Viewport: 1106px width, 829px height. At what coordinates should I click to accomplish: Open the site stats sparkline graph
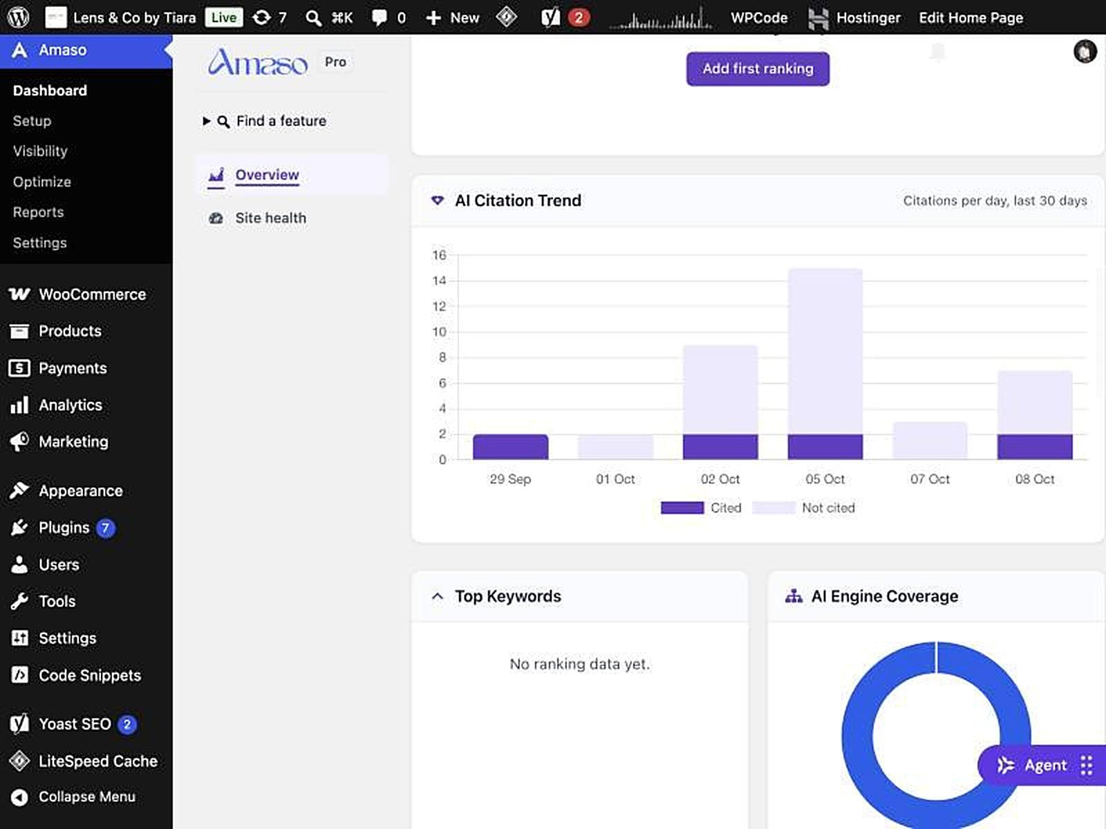(x=661, y=18)
